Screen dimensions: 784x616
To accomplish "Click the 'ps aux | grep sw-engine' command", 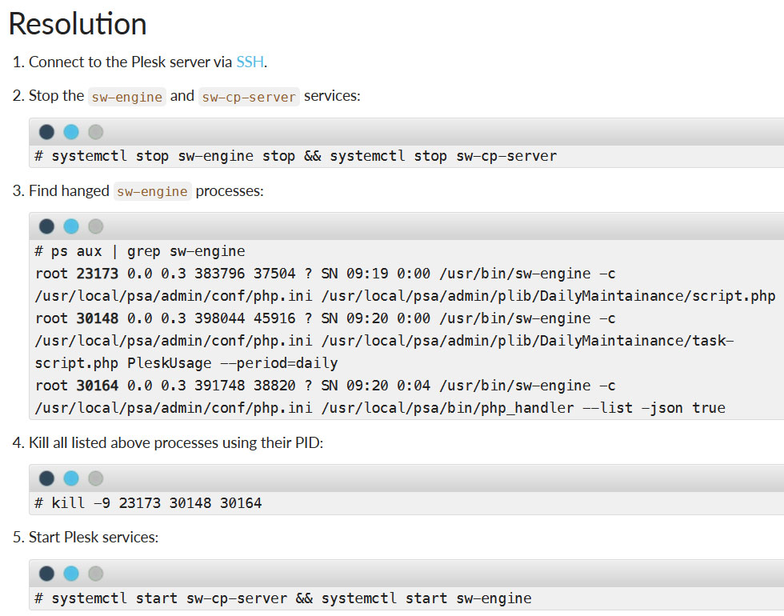I will tap(140, 251).
